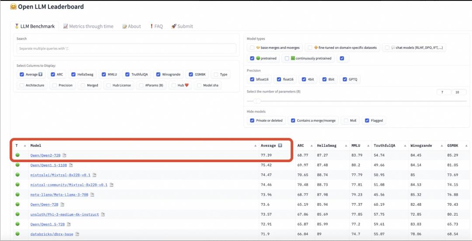This screenshot has height=241, width=472.
Task: Click the down-arrow icon on Average column header
Action: coord(280,146)
